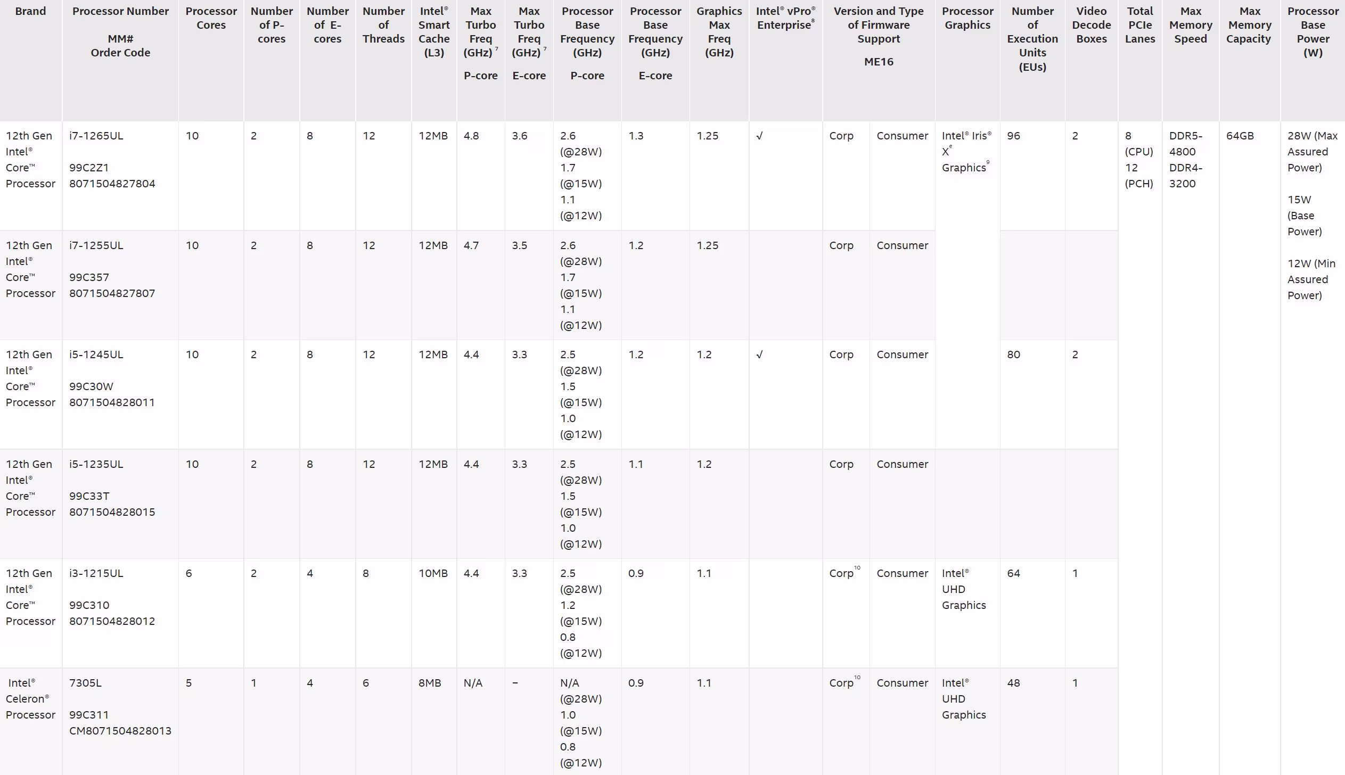
Task: Click the Brand column header
Action: coord(30,11)
